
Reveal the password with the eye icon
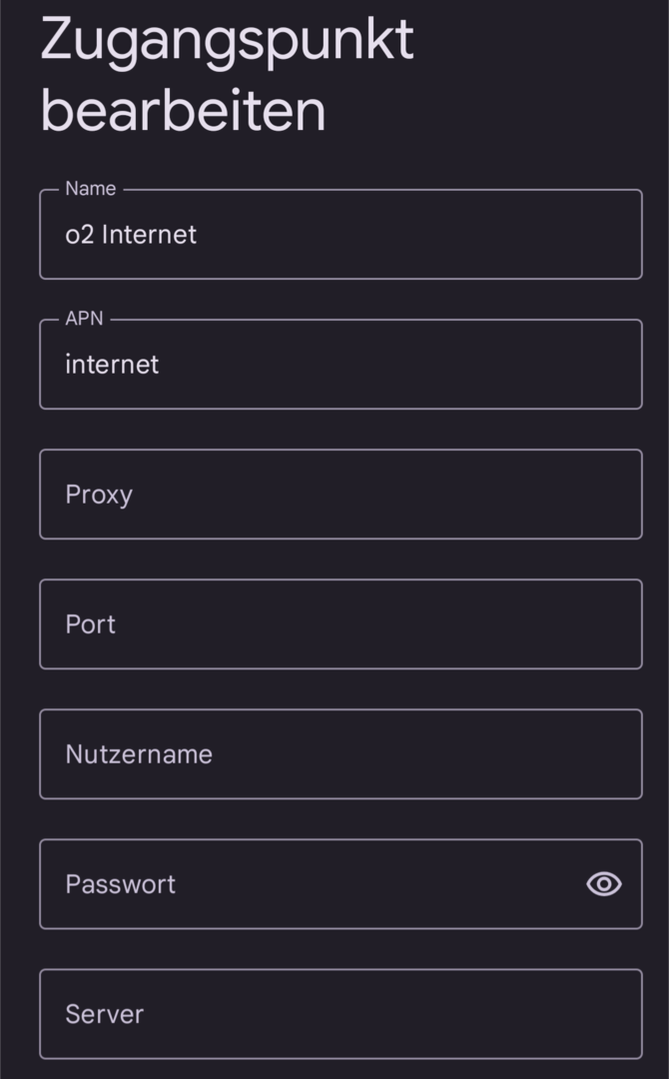[603, 884]
